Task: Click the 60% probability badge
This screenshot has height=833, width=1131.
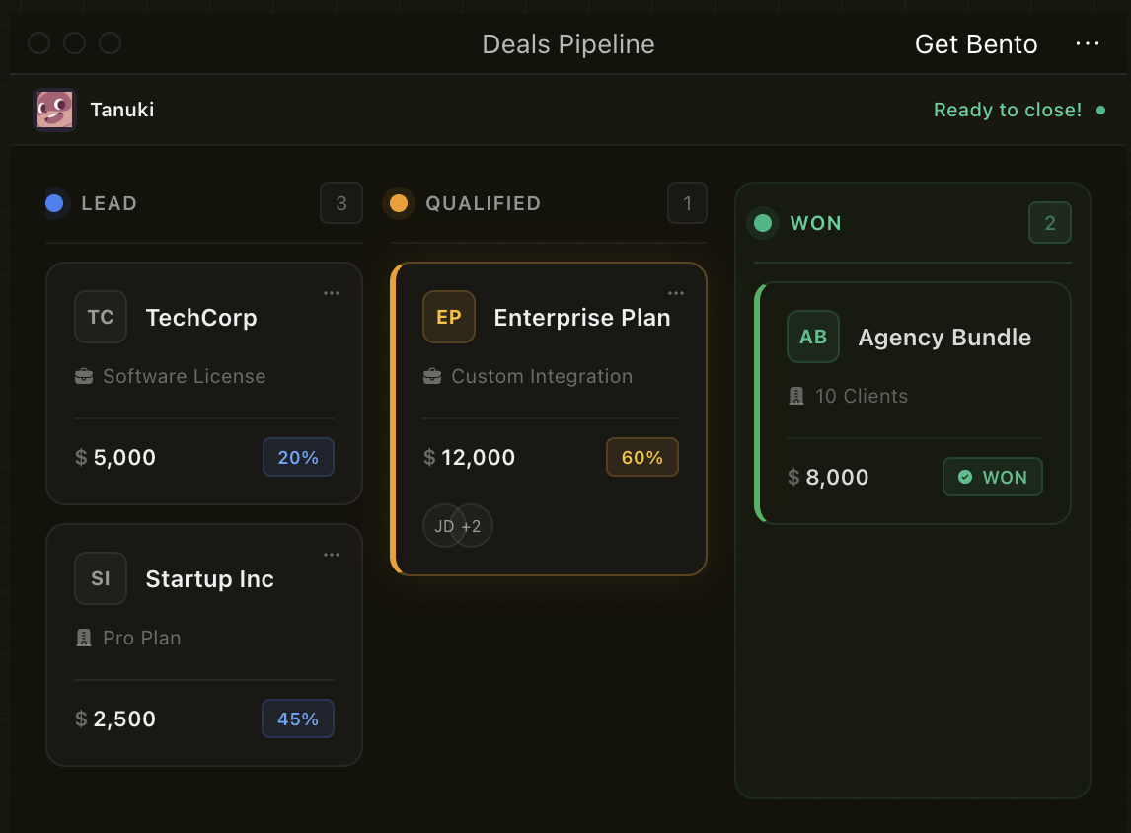Action: [x=641, y=457]
